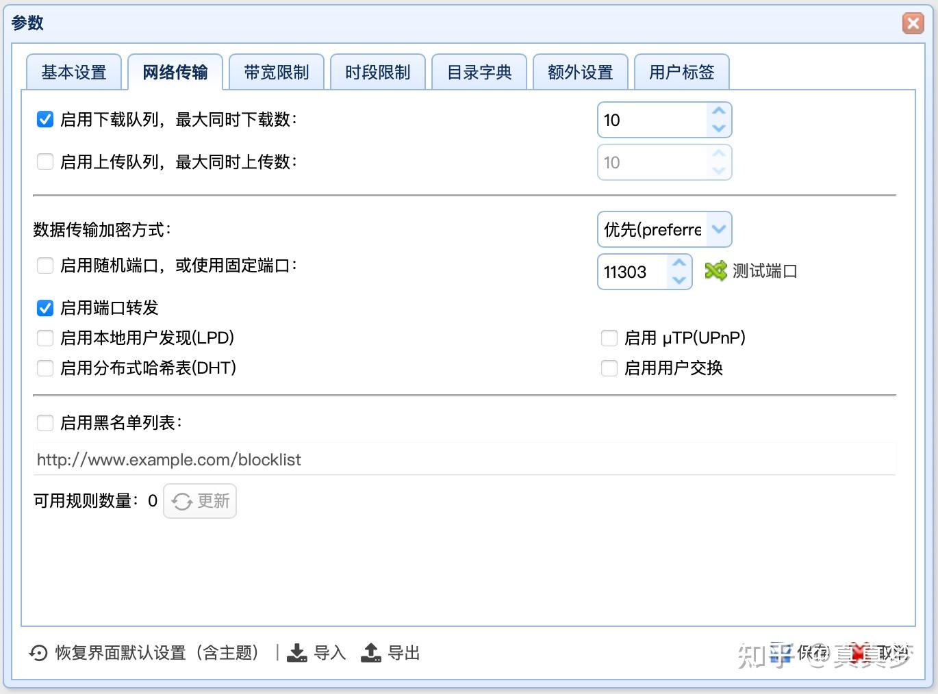
Task: Click the test port shuffle icon
Action: coord(715,271)
